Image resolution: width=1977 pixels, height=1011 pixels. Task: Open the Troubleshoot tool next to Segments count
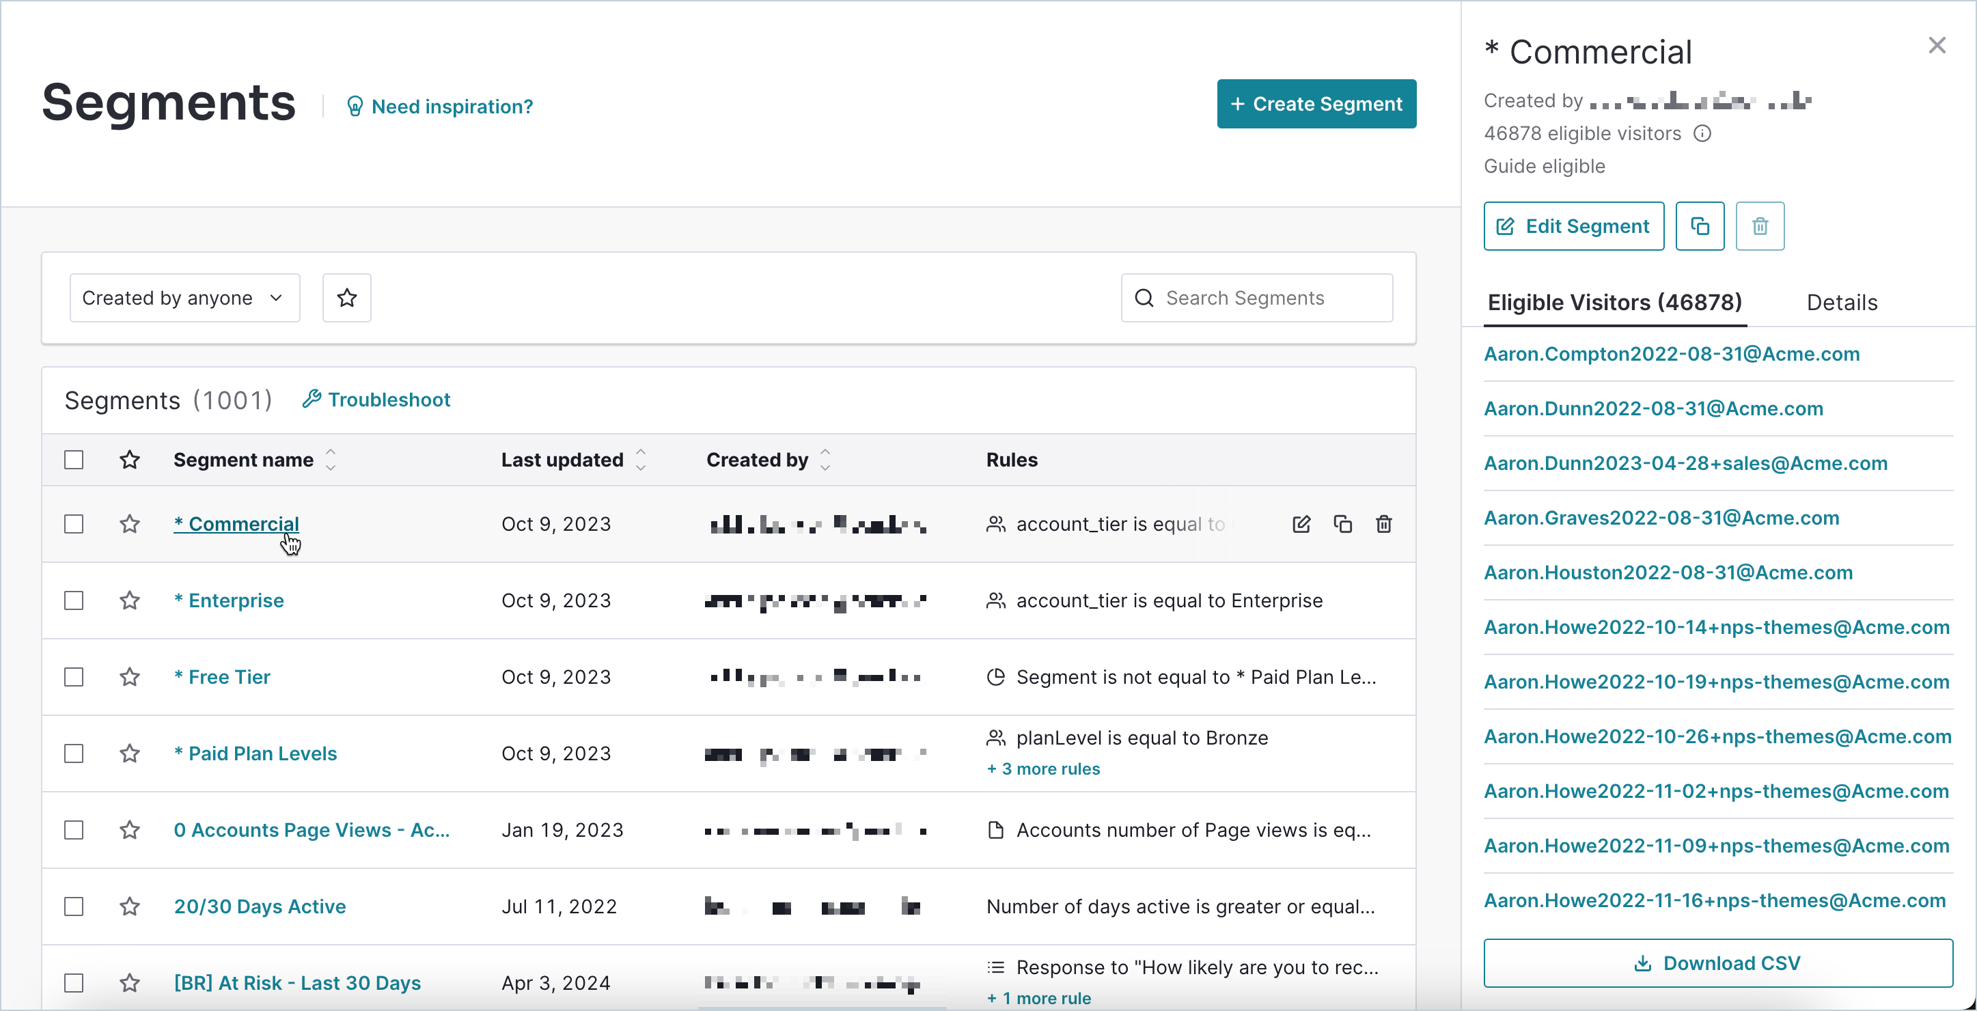coord(375,399)
